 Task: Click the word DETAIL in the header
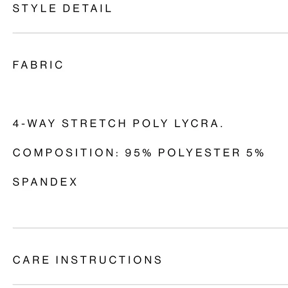pyautogui.click(x=87, y=8)
